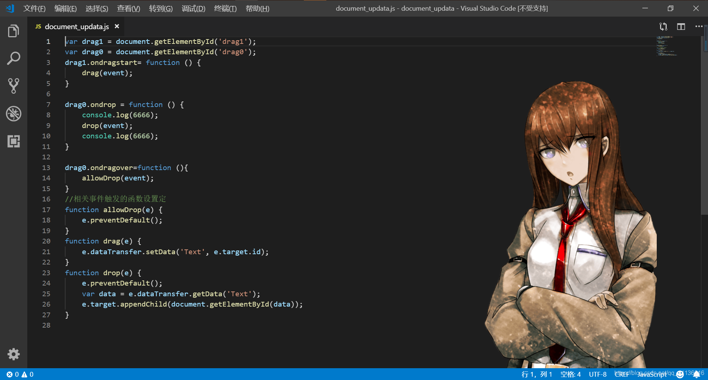This screenshot has height=380, width=708.
Task: Split the editor to the right
Action: pyautogui.click(x=681, y=27)
